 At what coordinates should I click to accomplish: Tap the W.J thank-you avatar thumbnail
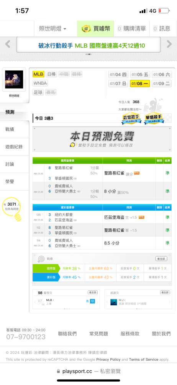point(114,302)
